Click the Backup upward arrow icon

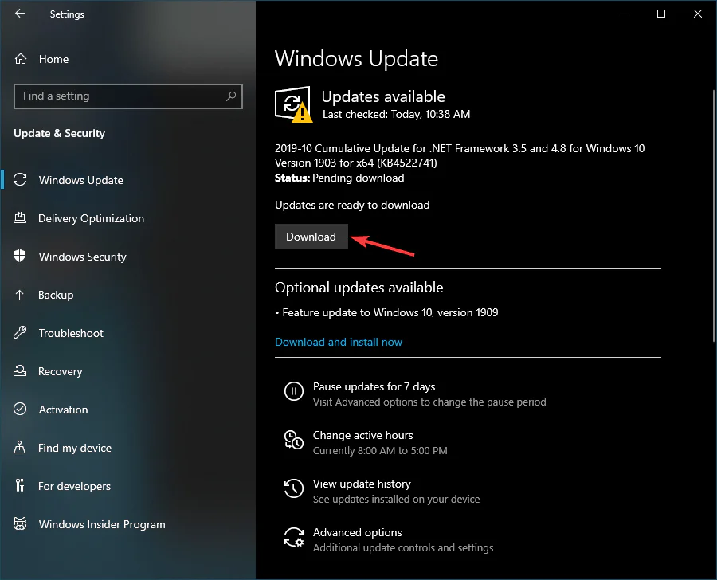click(20, 294)
